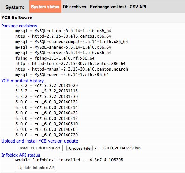Click Infoblox API status heading
The width and height of the screenshot is (185, 173).
point(21,155)
